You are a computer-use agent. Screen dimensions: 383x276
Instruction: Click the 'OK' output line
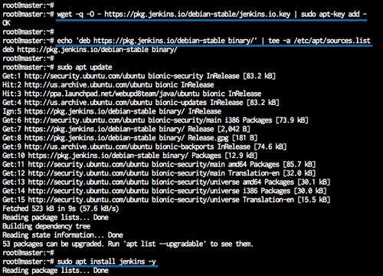tap(6, 23)
